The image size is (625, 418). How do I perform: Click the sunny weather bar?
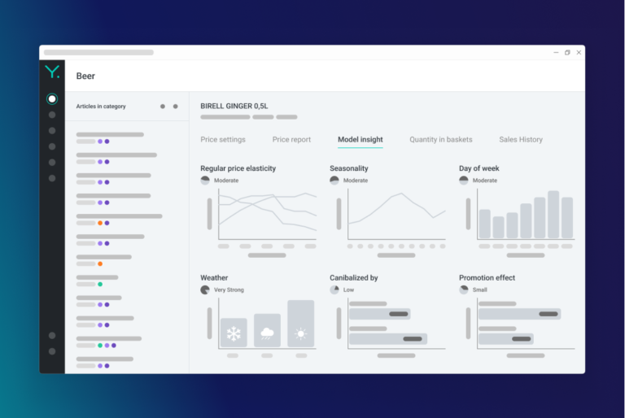pyautogui.click(x=301, y=324)
